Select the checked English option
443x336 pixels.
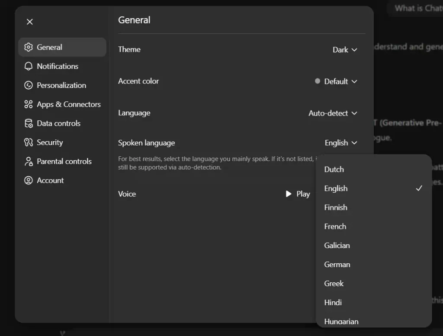click(x=336, y=188)
